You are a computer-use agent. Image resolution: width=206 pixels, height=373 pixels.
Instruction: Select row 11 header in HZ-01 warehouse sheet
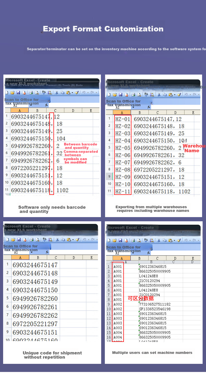pos(110,191)
